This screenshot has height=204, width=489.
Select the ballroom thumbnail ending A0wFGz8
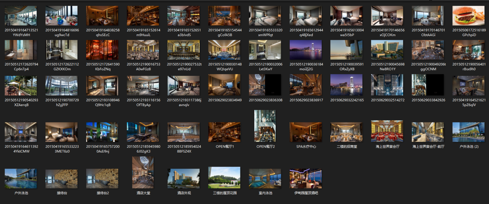[x=143, y=50]
